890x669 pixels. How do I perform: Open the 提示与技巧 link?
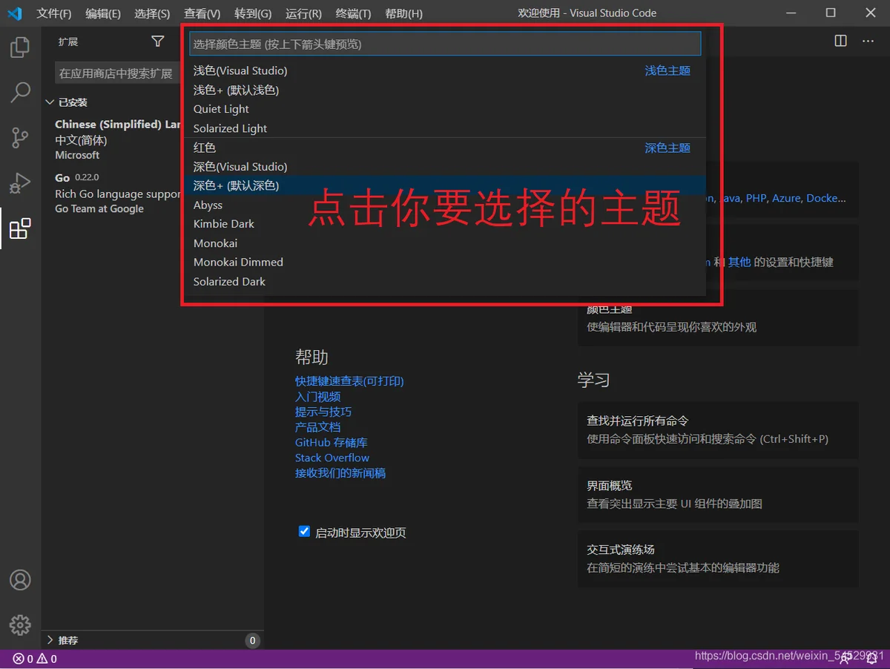click(323, 412)
